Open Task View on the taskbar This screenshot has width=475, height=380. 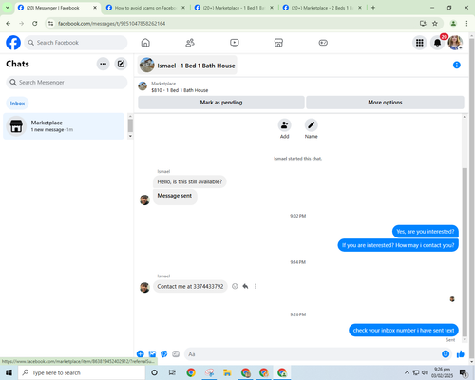coord(172,372)
